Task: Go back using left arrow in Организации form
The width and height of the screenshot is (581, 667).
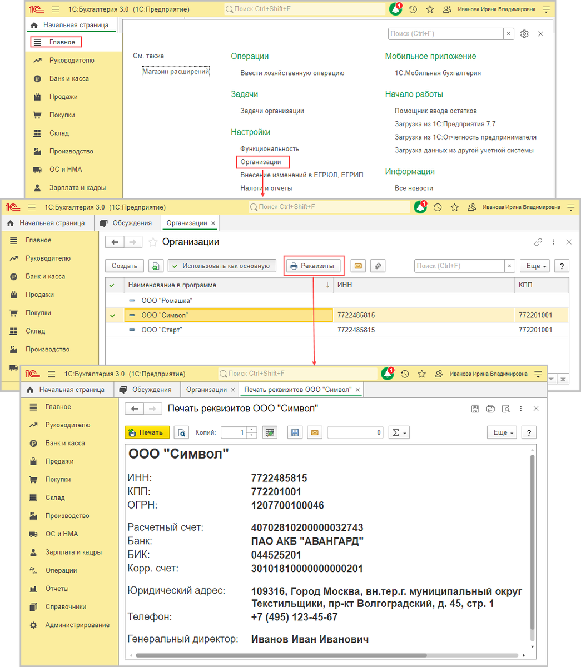Action: click(x=115, y=242)
